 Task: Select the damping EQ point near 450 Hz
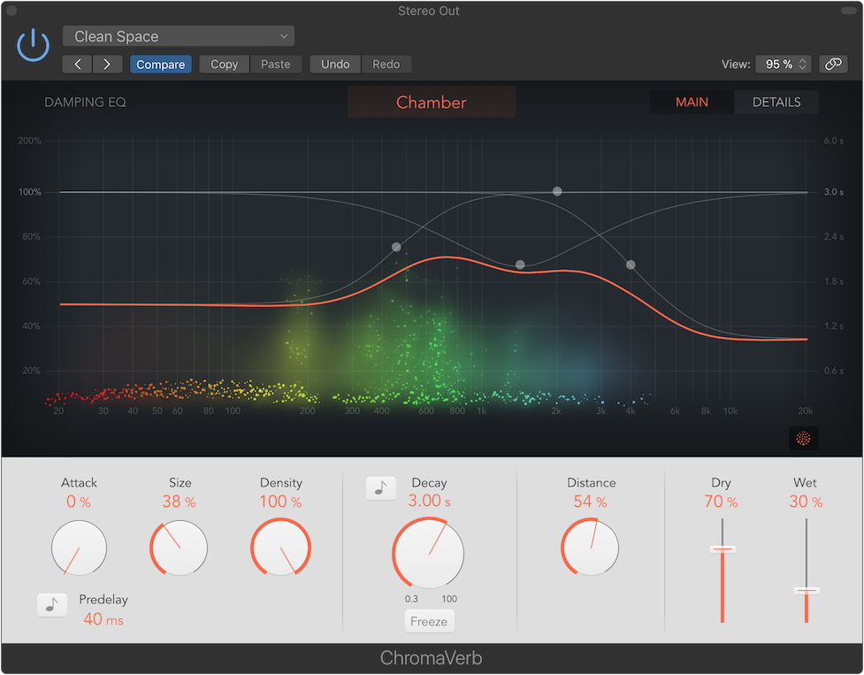tap(396, 247)
